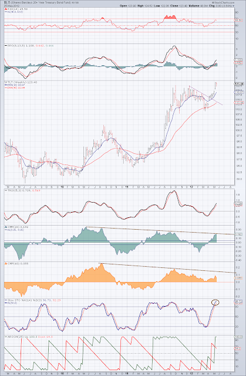Click the StockCharts.com credit text

pyautogui.click(x=223, y=2)
